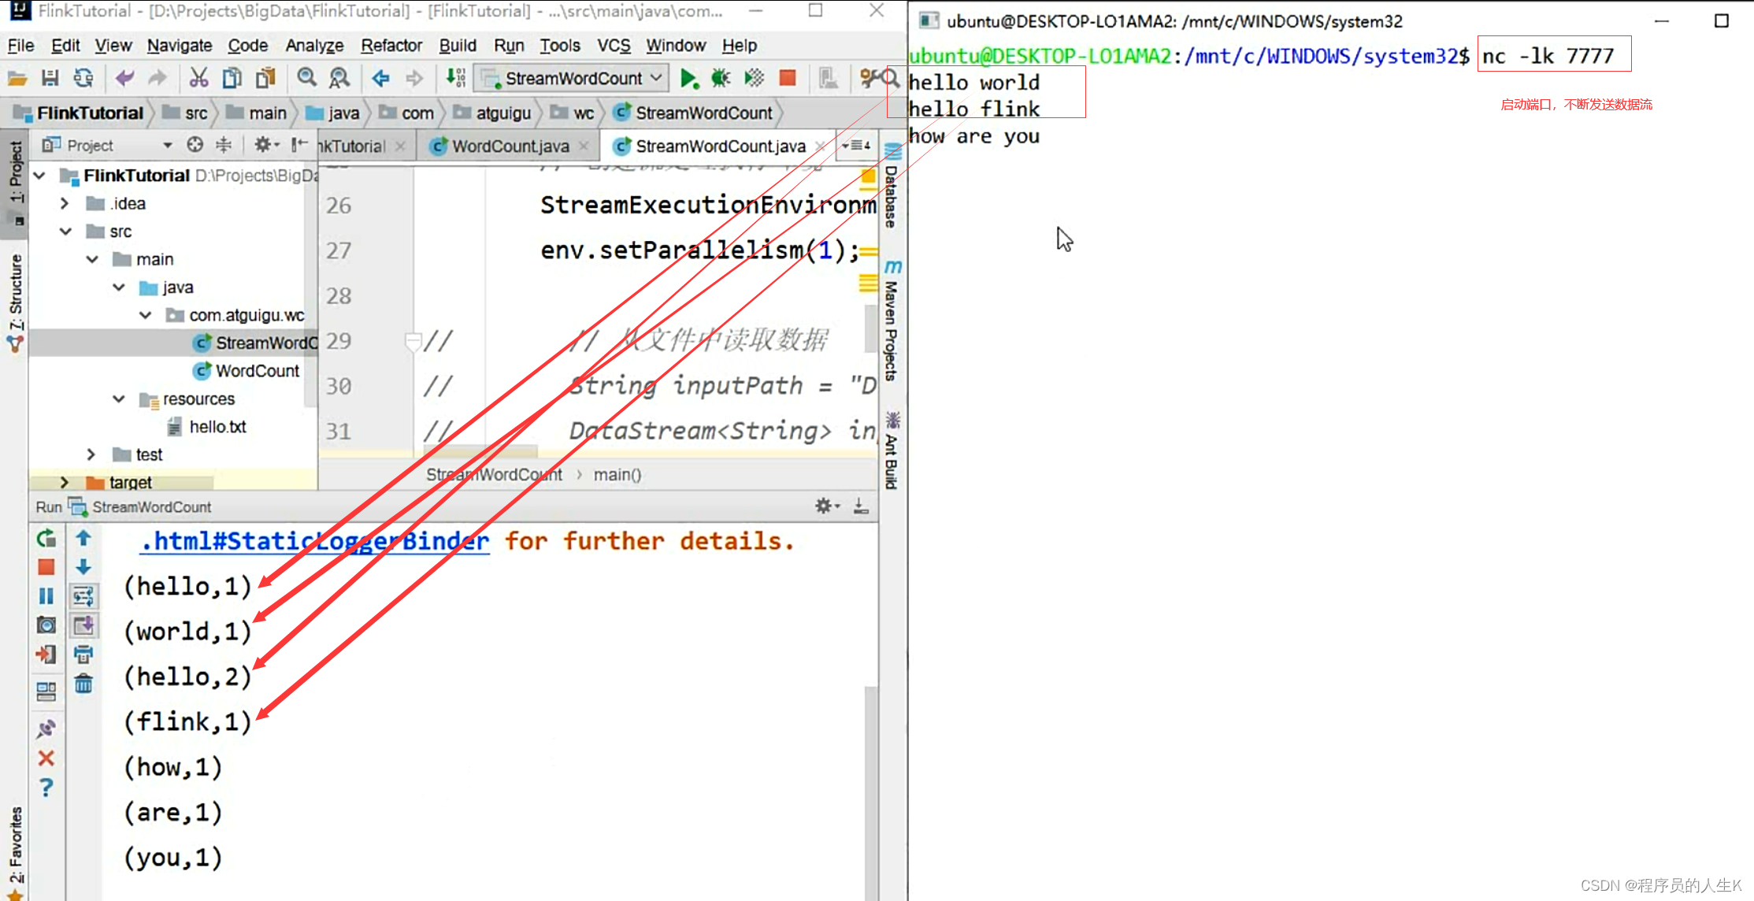Pause program output in Run panel

click(46, 596)
